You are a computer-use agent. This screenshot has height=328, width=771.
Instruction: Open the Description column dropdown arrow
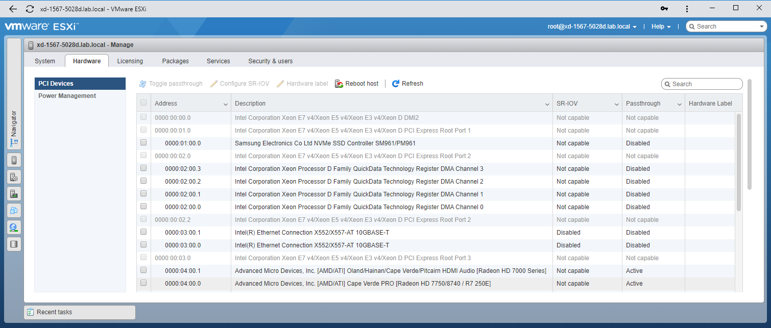click(x=547, y=104)
